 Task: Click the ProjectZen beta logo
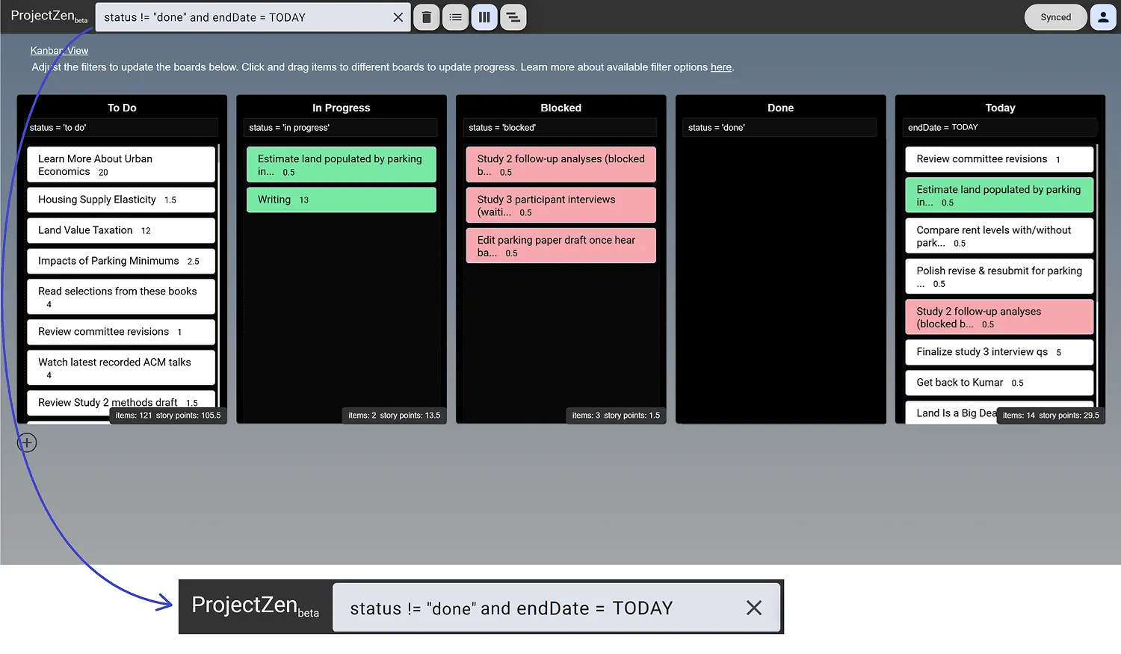click(x=49, y=16)
